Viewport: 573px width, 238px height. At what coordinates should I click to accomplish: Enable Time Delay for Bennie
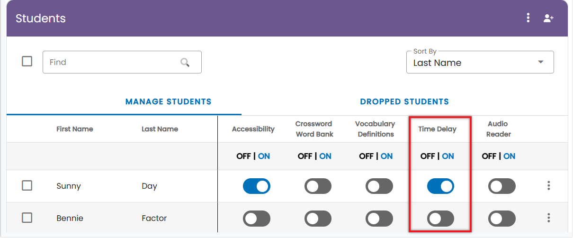[x=440, y=219]
